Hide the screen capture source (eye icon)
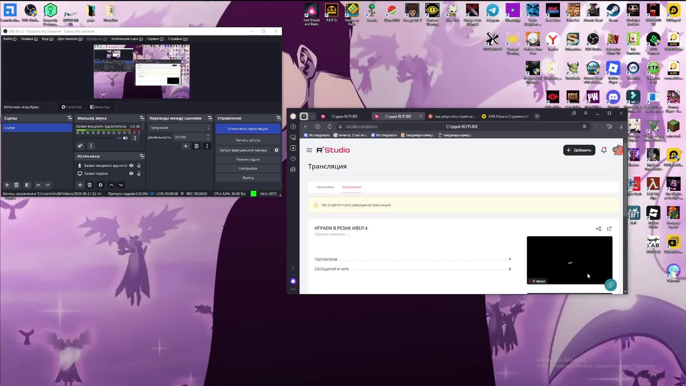Screen dimensions: 686x386 point(131,173)
